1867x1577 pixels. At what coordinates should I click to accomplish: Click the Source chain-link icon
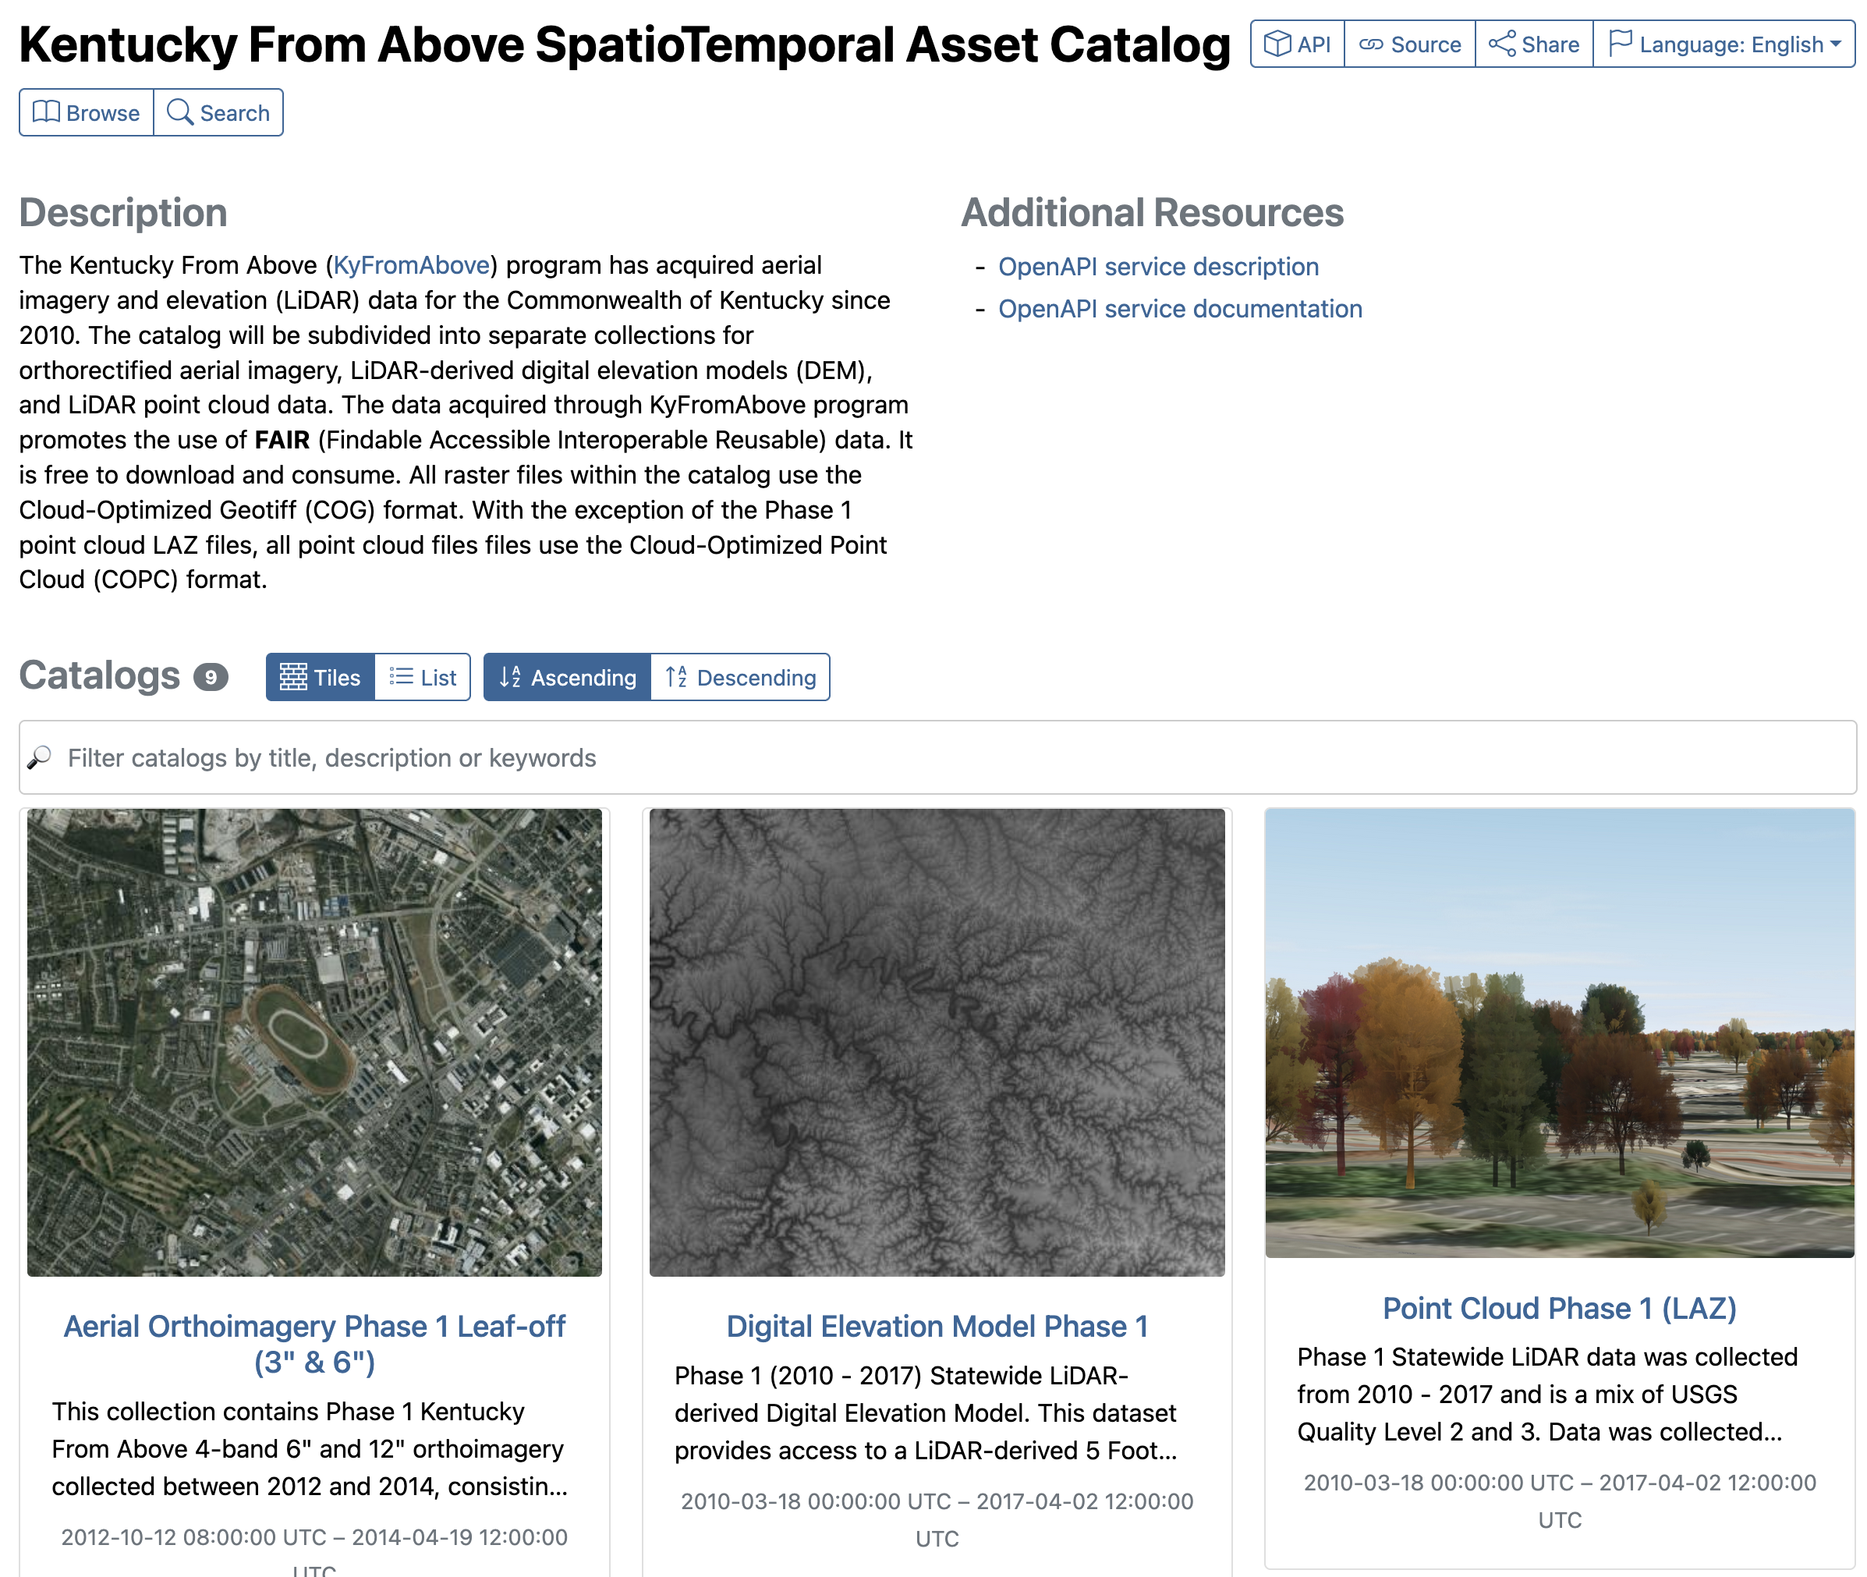point(1370,44)
